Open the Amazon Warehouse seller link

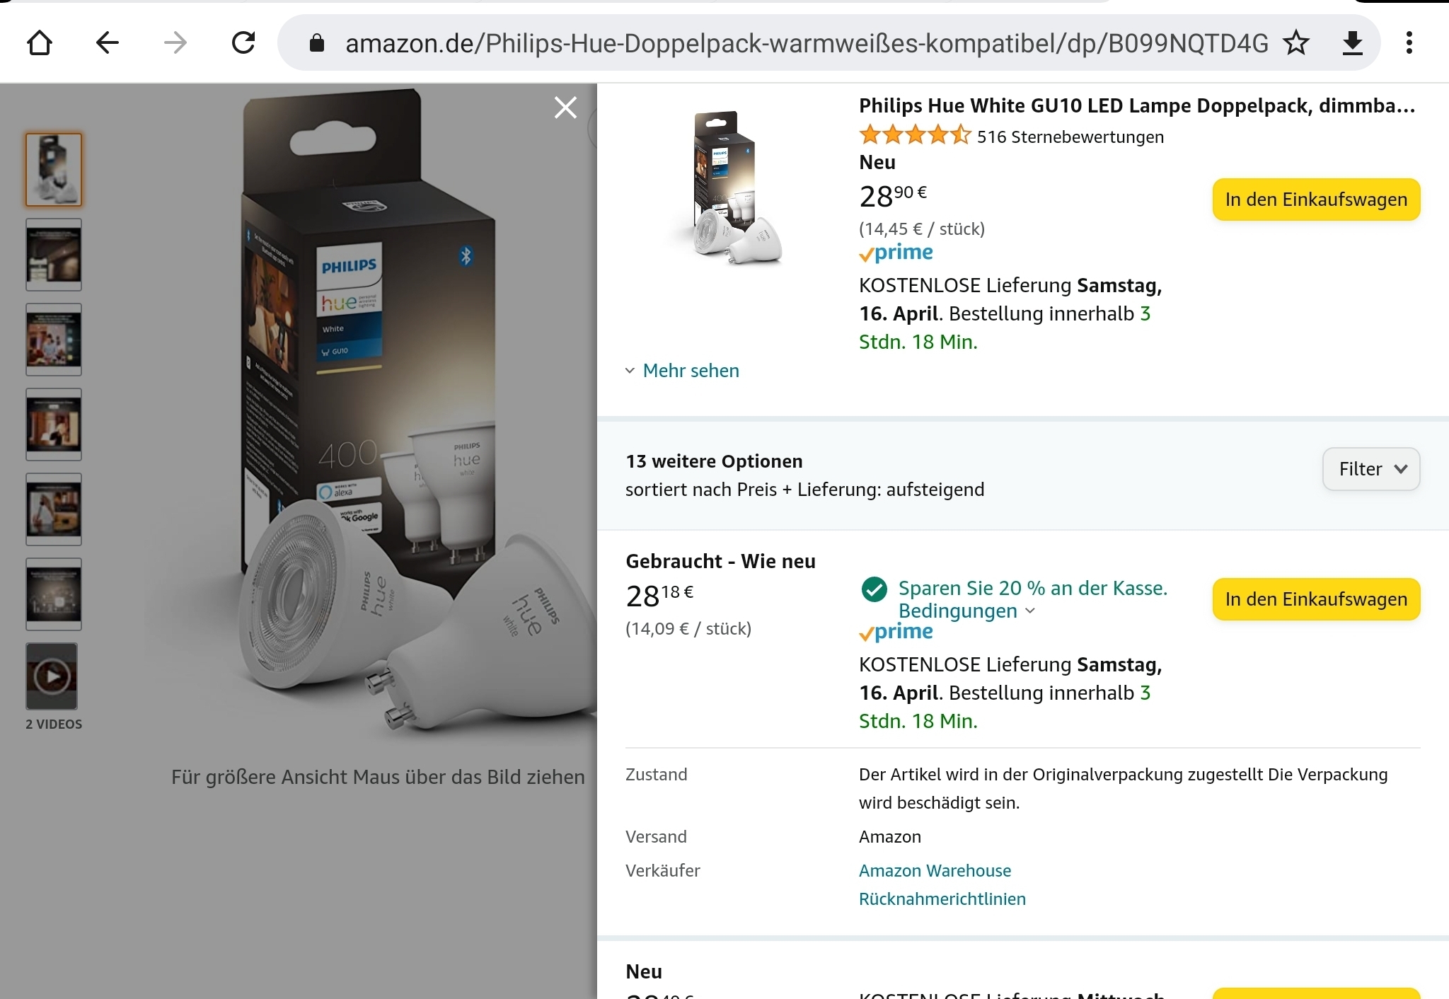[935, 871]
